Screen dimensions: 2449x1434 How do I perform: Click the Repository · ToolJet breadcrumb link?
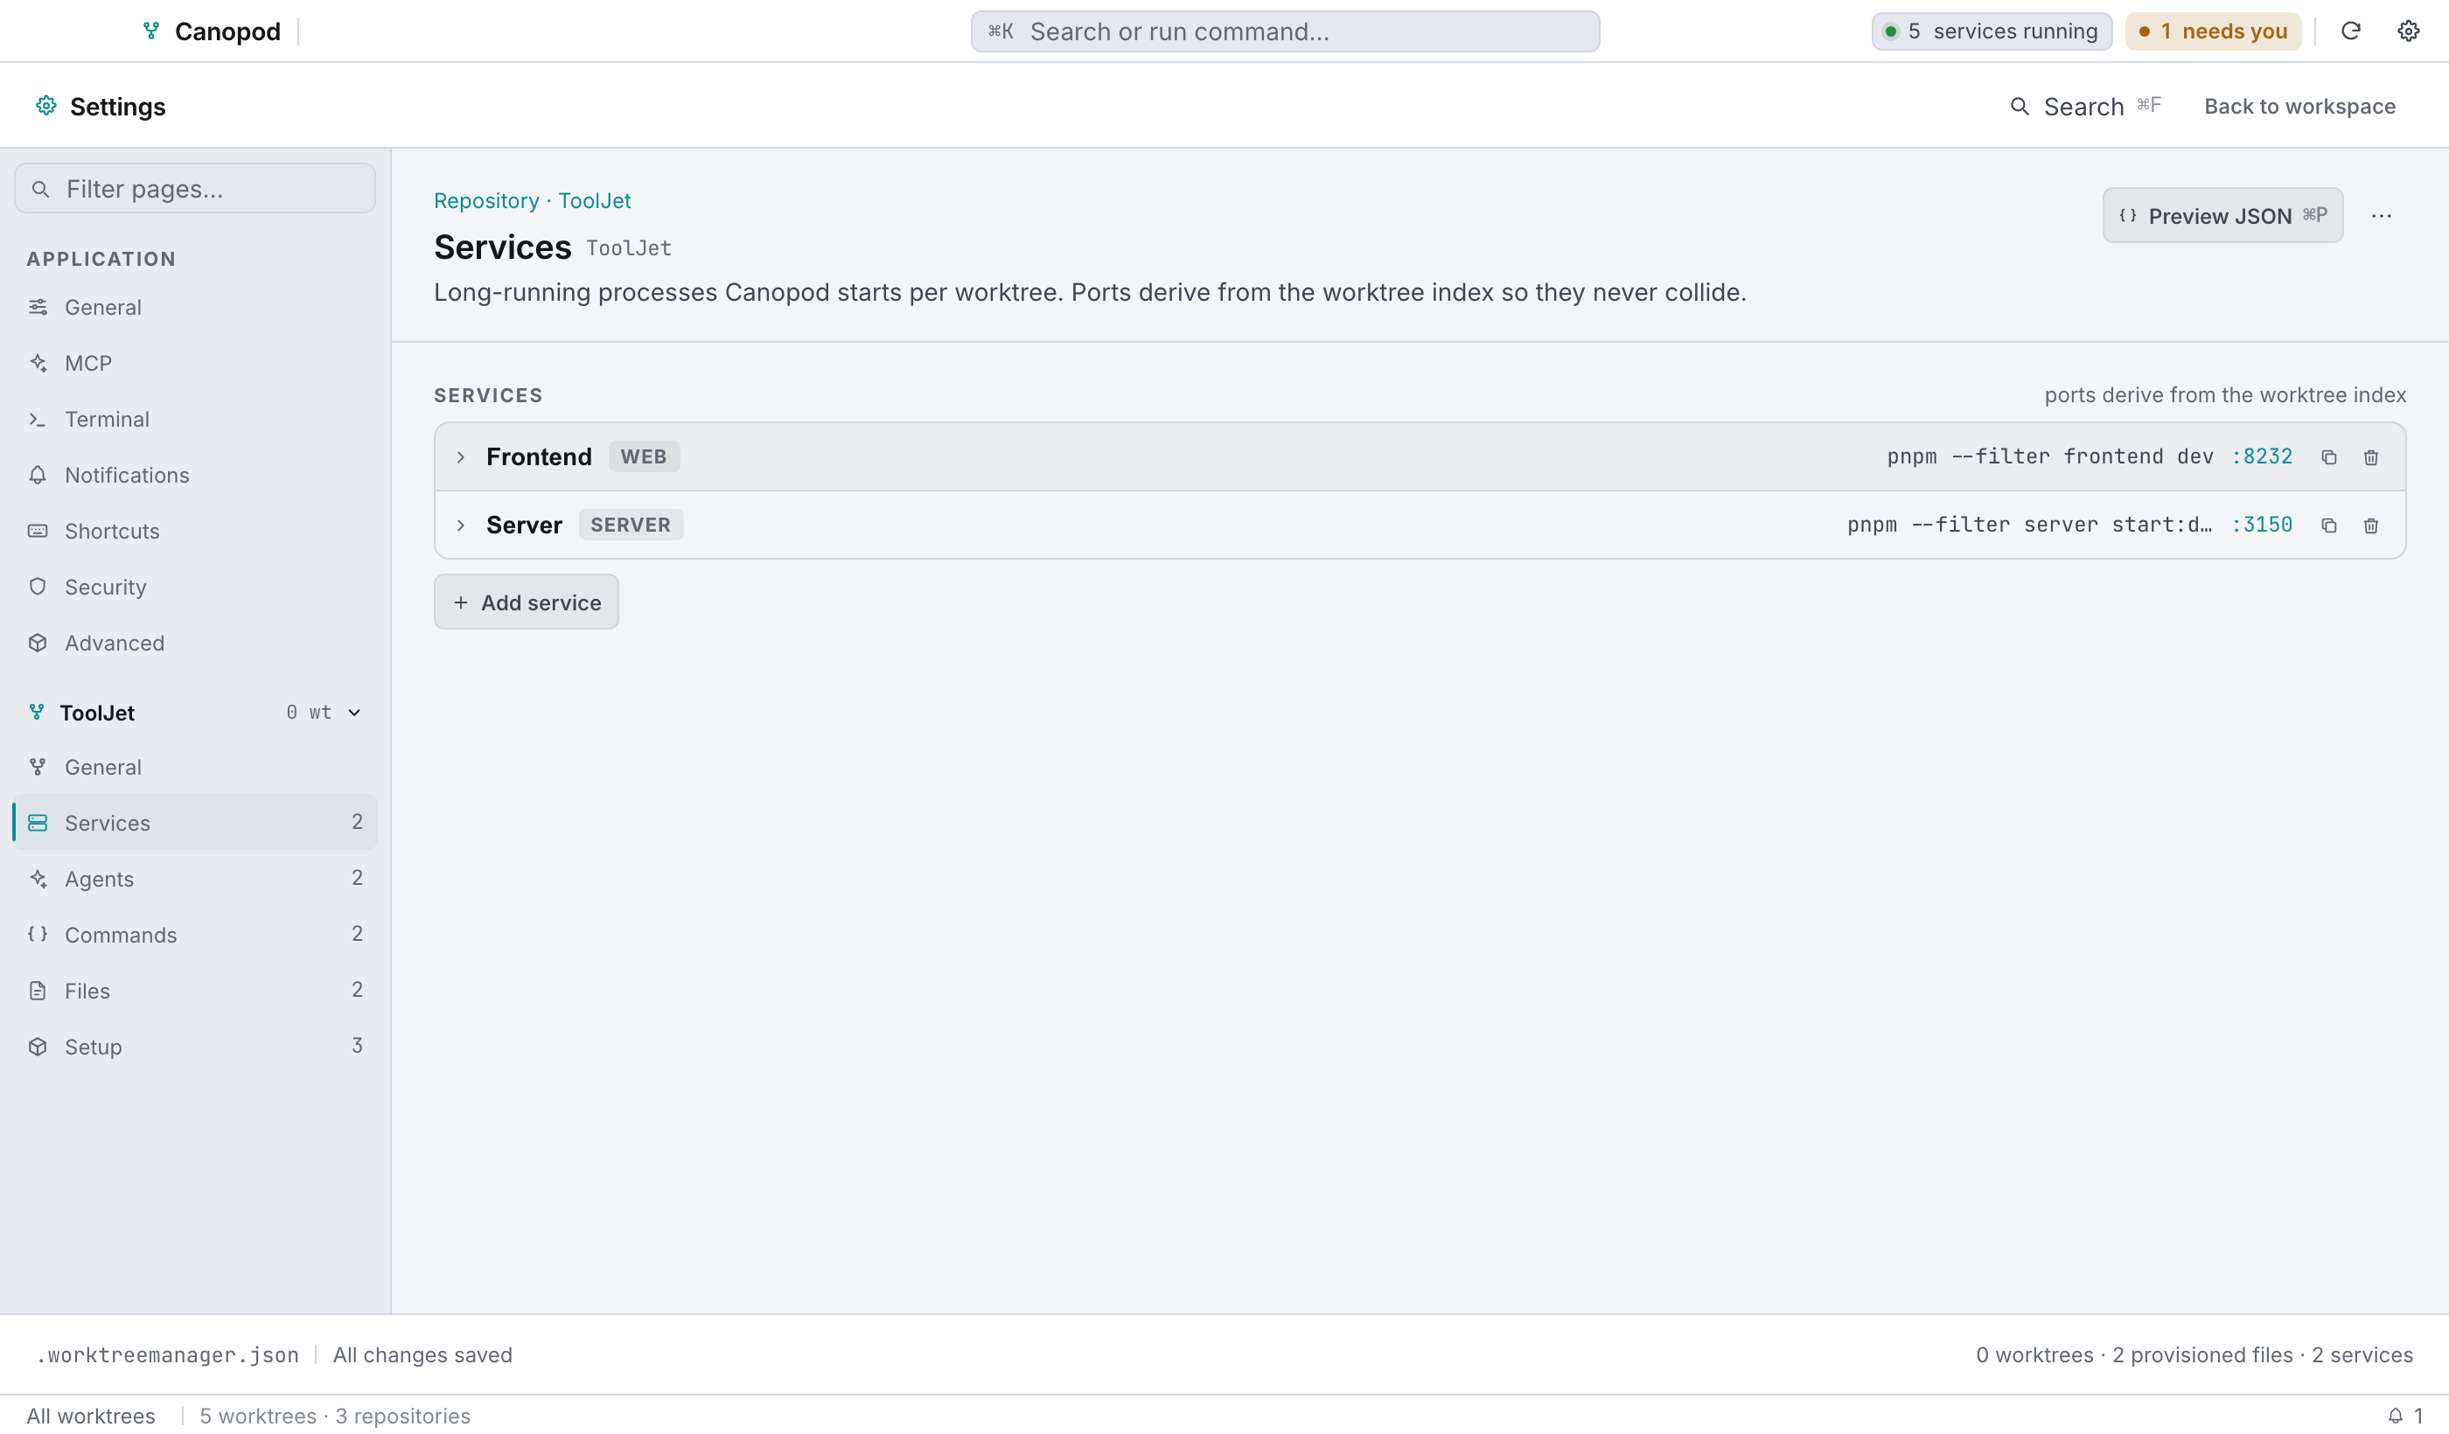click(x=532, y=200)
